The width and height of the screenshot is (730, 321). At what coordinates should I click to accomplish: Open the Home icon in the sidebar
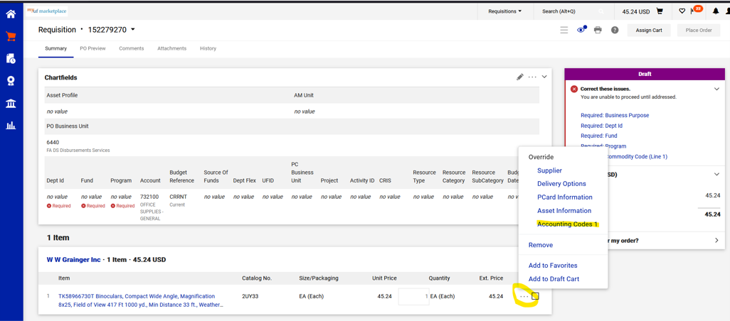tap(11, 14)
